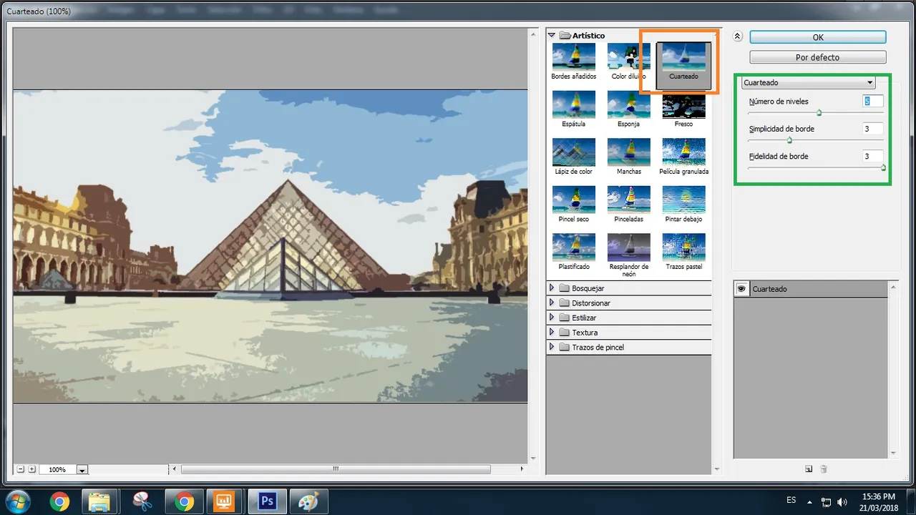This screenshot has width=916, height=515.
Task: Expand the Textura filter folder
Action: (x=552, y=333)
